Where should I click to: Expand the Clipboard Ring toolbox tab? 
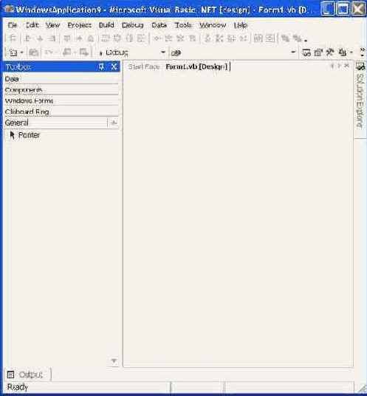pos(61,112)
